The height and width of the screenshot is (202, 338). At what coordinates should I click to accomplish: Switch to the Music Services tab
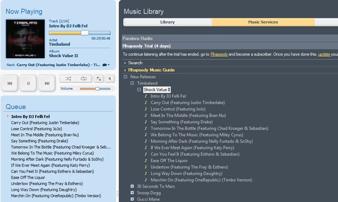(263, 22)
